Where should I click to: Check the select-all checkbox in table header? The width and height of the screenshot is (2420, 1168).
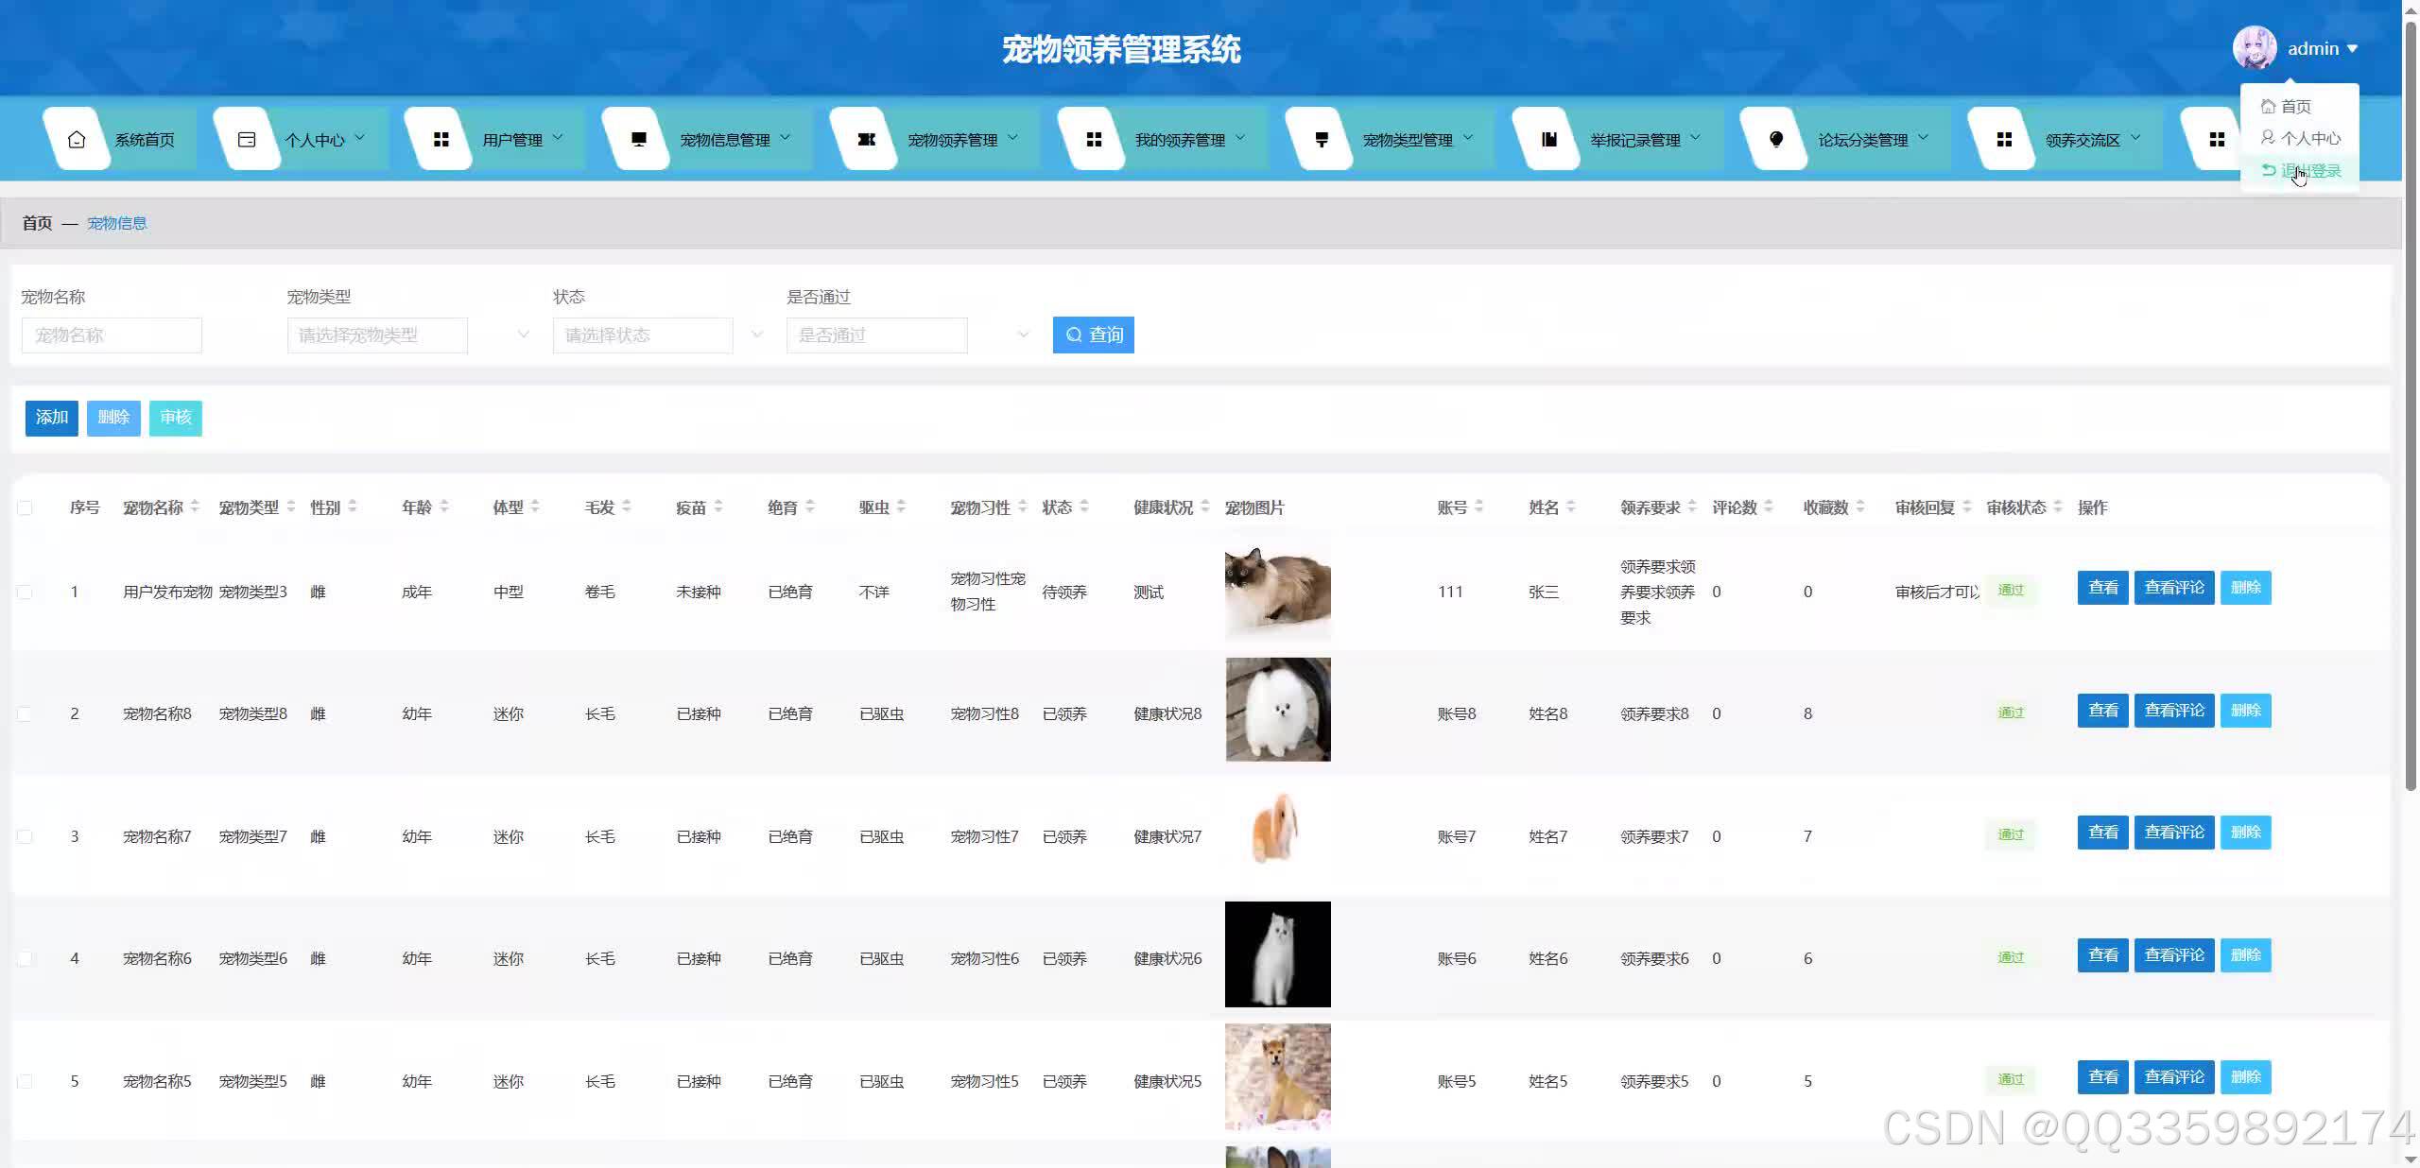26,507
